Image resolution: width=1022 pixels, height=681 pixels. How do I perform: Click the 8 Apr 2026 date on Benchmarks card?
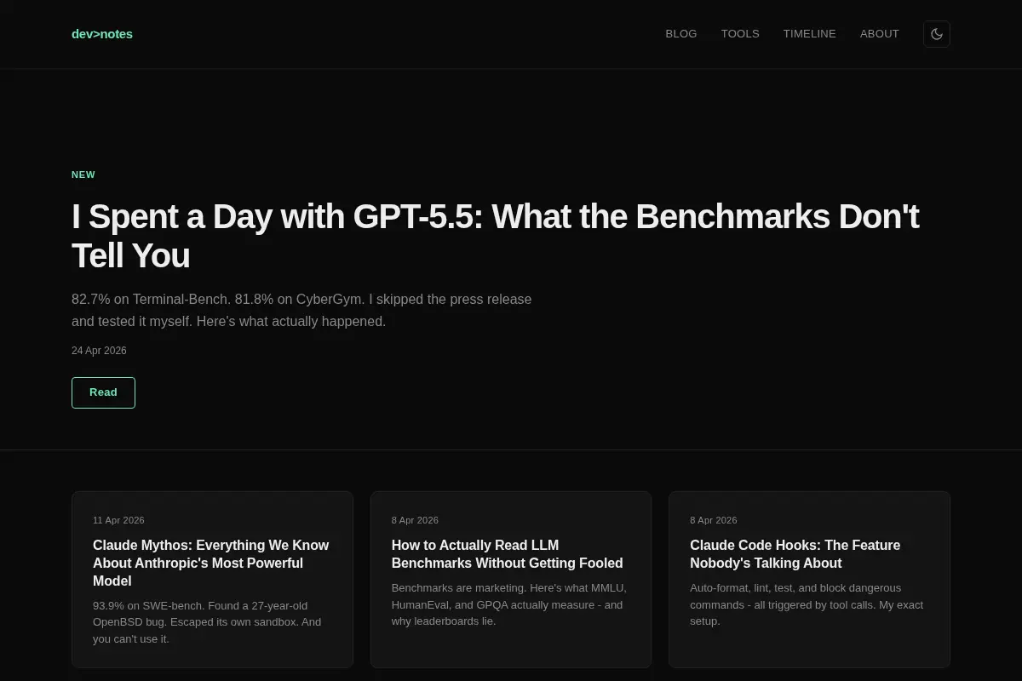click(x=415, y=520)
